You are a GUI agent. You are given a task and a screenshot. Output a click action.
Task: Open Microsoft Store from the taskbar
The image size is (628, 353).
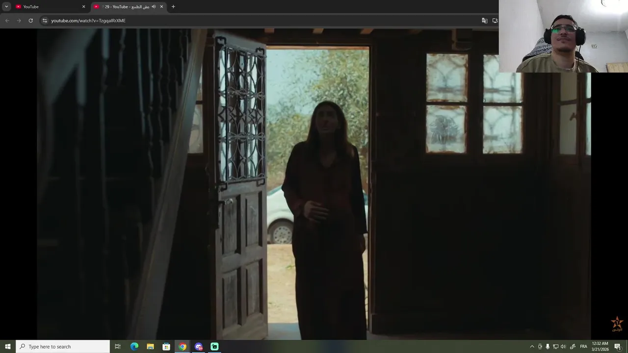166,347
